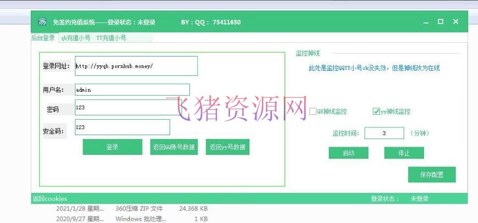Image resolution: width=478 pixels, height=223 pixels.
Task: Click the blue note about QQYY小号ck
Action: 374,68
